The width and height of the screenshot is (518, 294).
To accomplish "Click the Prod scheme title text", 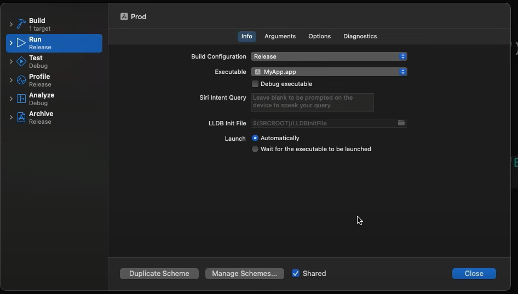I will 139,16.
